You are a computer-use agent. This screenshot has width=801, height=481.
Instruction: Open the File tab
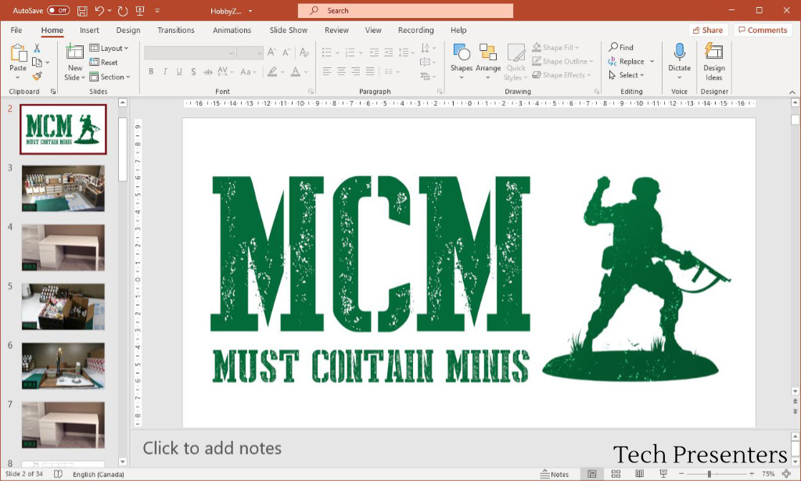point(16,31)
